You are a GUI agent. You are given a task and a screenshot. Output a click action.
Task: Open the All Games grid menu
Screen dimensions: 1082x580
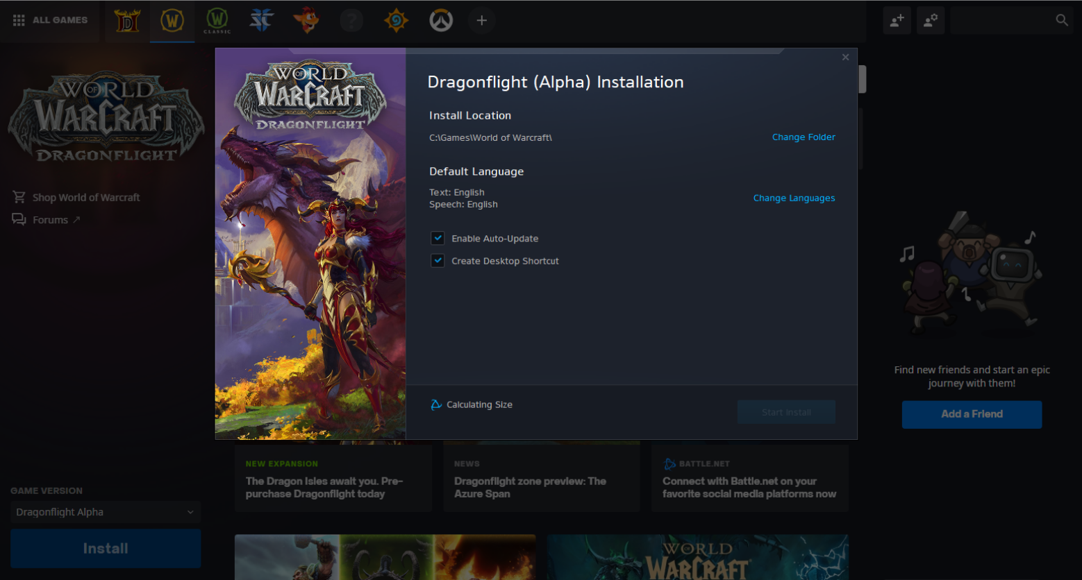point(50,20)
